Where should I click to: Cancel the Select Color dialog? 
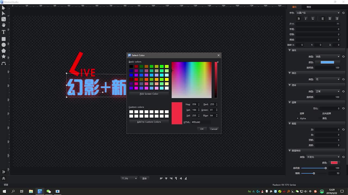pos(214,129)
